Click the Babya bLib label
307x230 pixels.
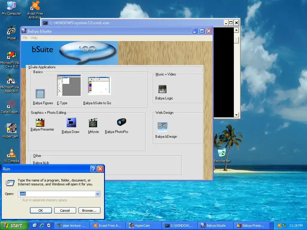(41, 163)
